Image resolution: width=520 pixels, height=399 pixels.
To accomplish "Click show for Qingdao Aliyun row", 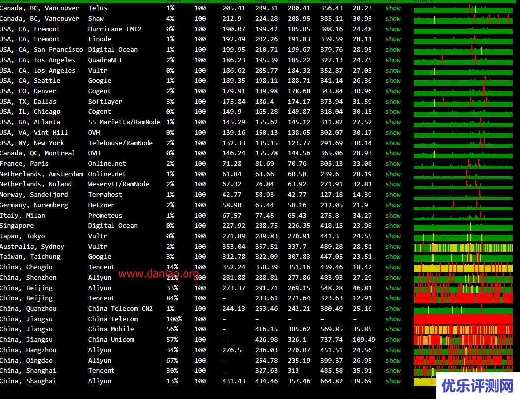I will coord(393,360).
